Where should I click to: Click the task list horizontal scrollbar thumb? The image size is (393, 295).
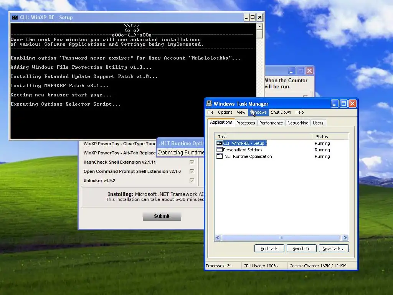coord(281,237)
